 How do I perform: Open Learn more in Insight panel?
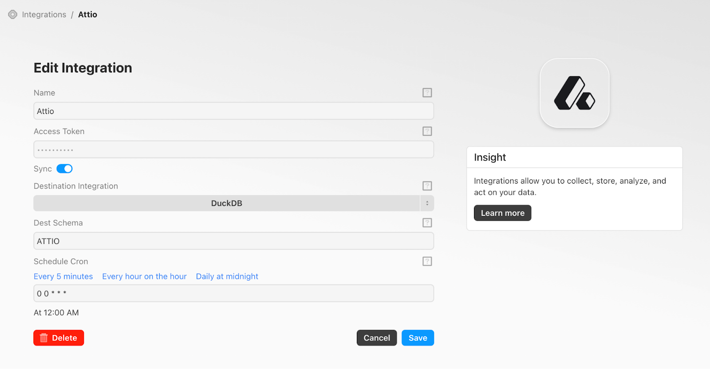(502, 213)
